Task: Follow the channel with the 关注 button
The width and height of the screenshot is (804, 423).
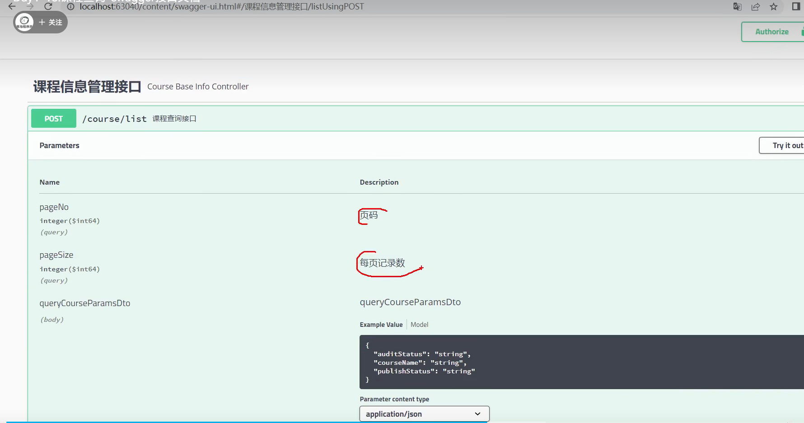Action: point(51,23)
